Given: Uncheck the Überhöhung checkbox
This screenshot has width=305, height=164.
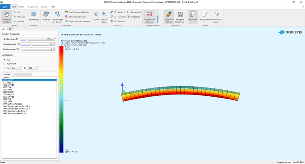Looking at the screenshot, I should (4, 39).
